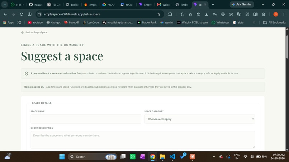Open view site information icon
This screenshot has width=289, height=162.
[39, 14]
